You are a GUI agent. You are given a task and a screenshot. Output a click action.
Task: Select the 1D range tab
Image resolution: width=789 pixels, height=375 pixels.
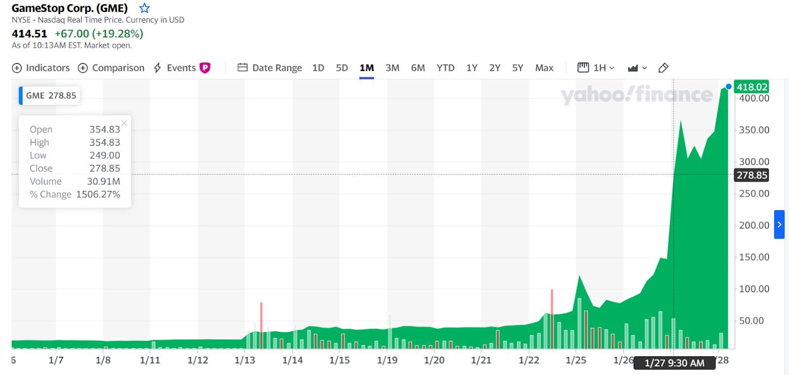coord(318,68)
